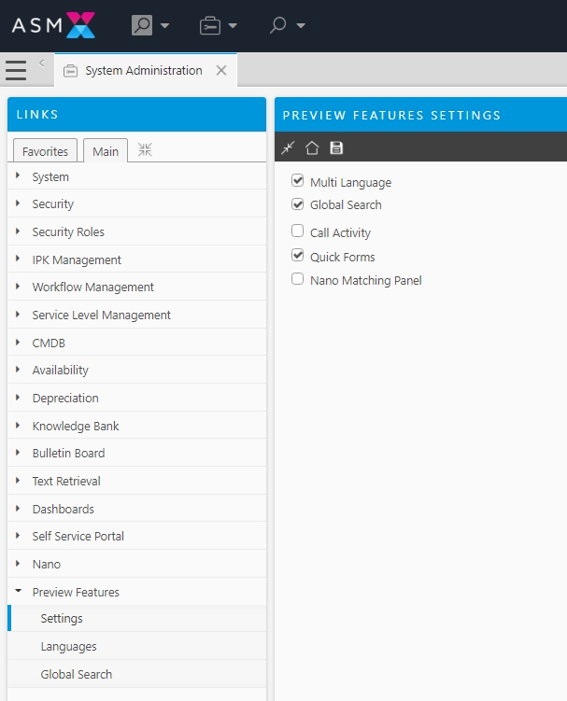This screenshot has width=567, height=701.
Task: Save the preview features settings
Action: [336, 147]
